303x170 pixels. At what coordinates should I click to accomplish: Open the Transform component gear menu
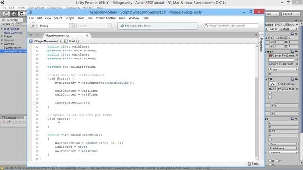point(296,34)
